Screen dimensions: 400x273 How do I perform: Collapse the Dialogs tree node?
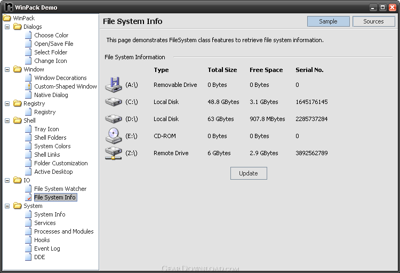point(7,27)
